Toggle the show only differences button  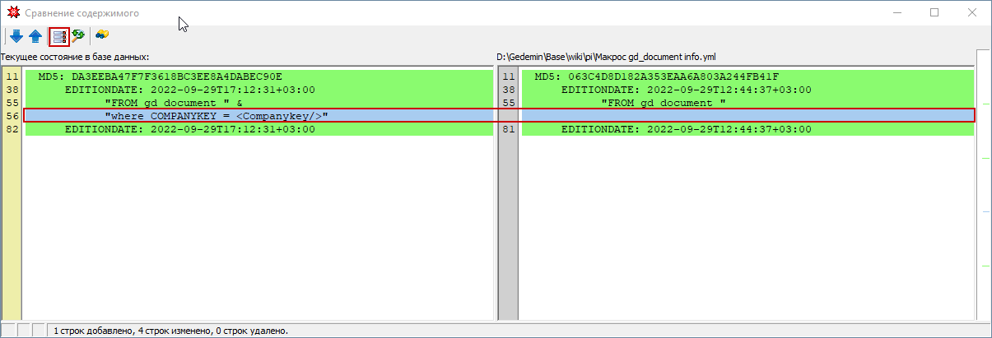(x=59, y=35)
